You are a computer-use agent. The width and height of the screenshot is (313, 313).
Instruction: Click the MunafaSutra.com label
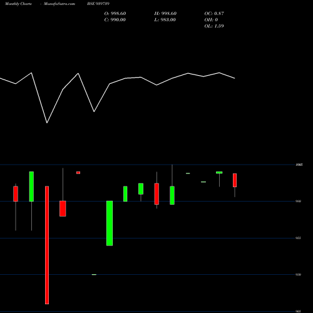point(59,4)
